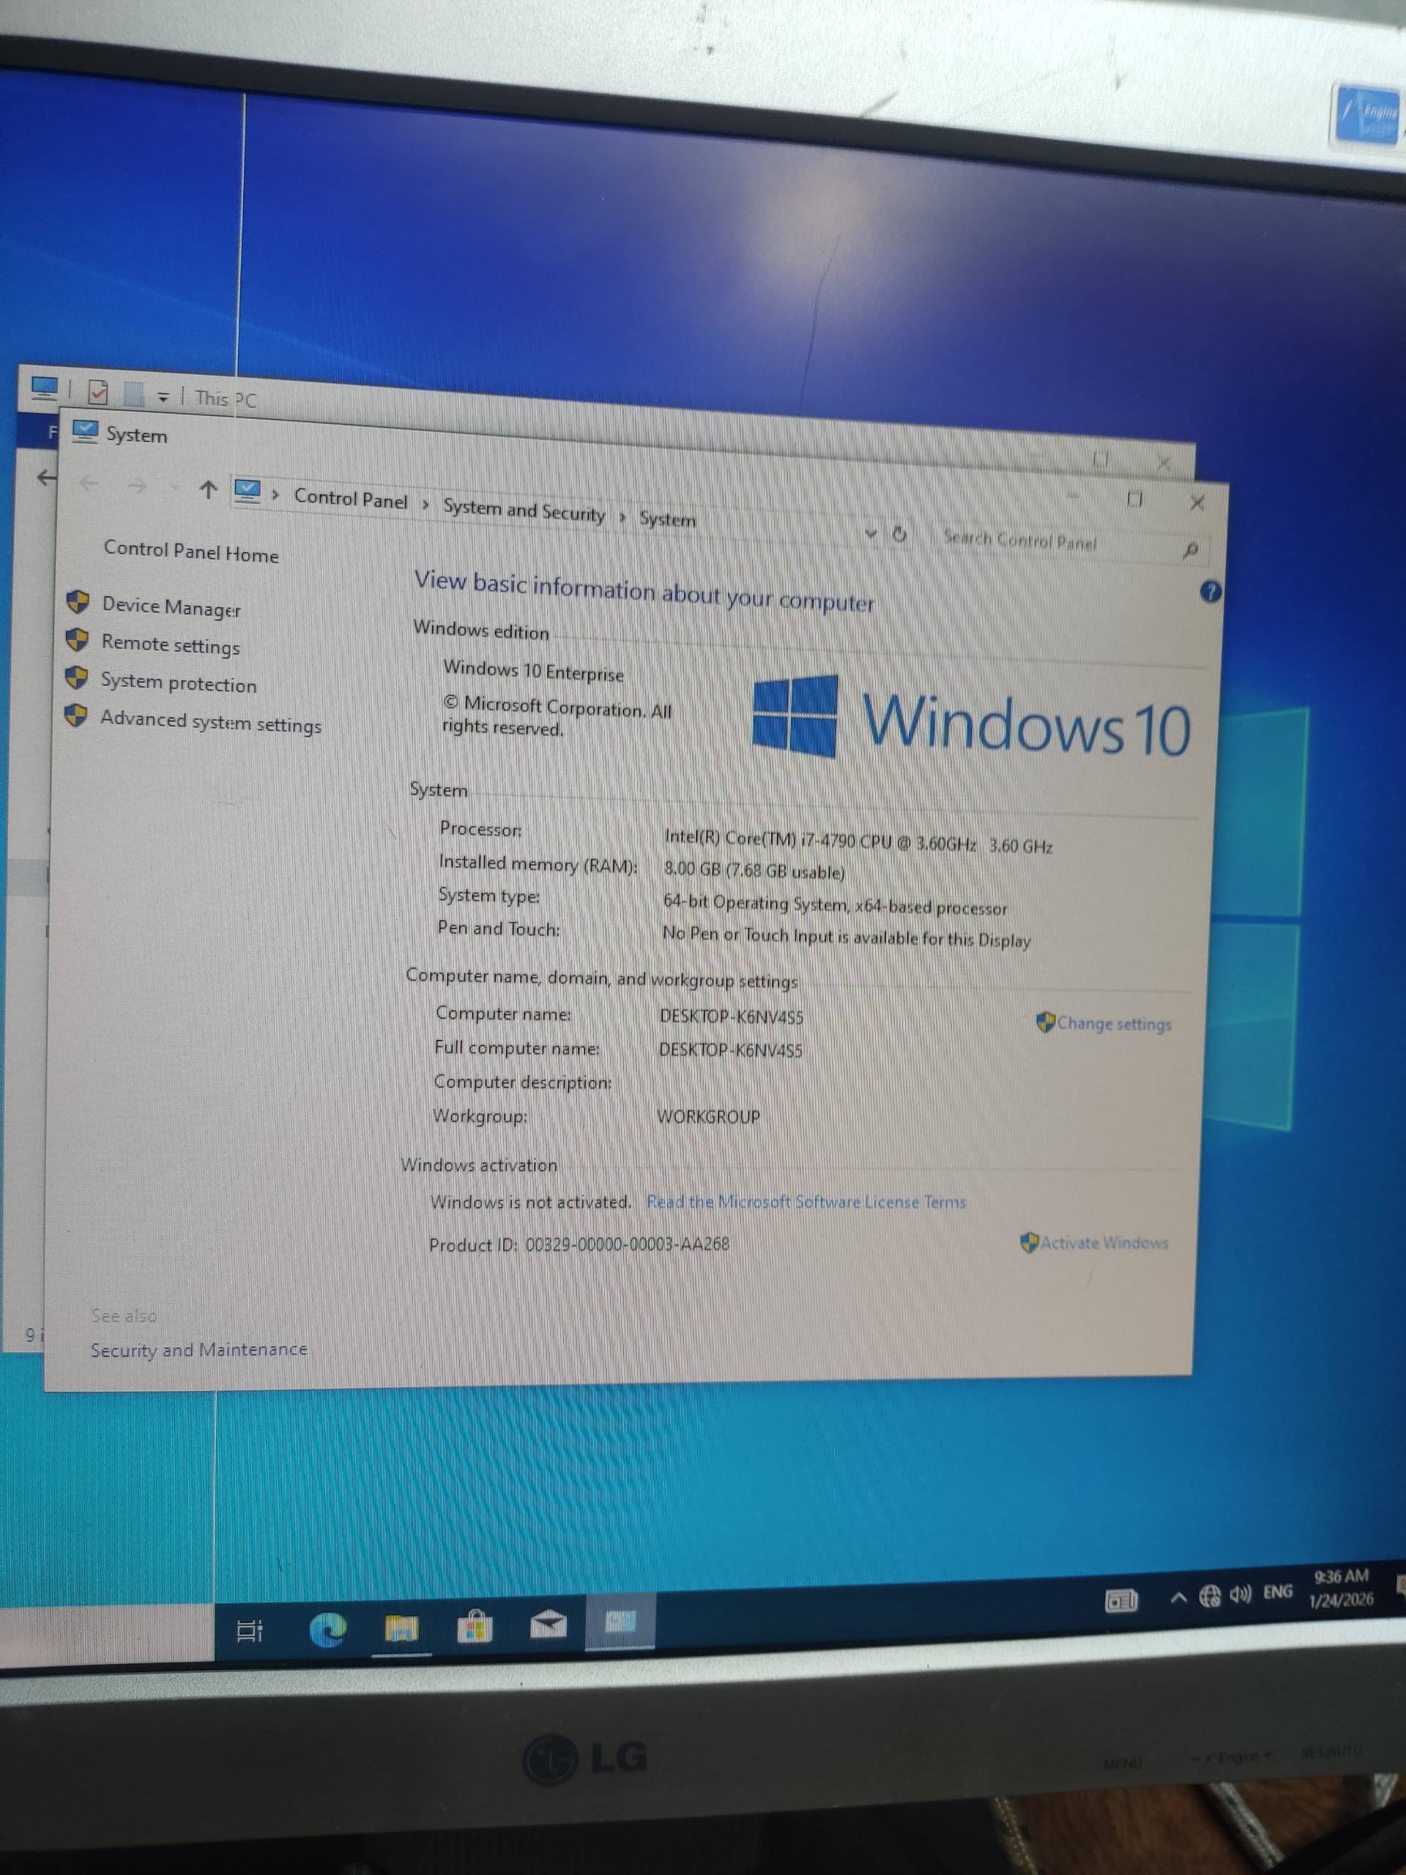Viewport: 1406px width, 1875px height.
Task: Open the Mail app on taskbar
Action: [548, 1624]
